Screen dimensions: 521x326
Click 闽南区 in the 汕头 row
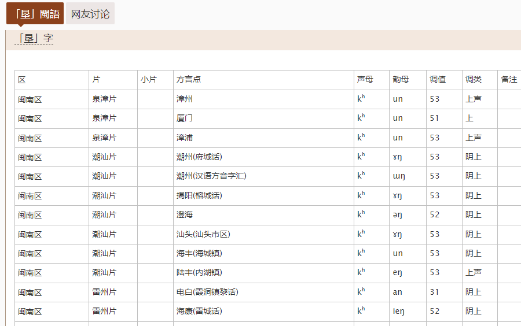point(30,235)
